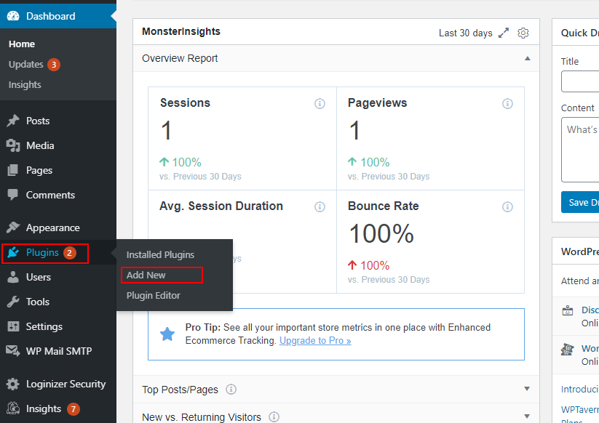Click the Insights monster icon
Image resolution: width=599 pixels, height=423 pixels.
point(13,408)
